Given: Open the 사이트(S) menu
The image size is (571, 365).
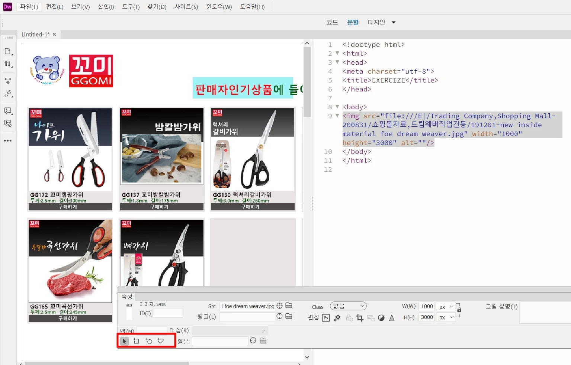Looking at the screenshot, I should 186,7.
